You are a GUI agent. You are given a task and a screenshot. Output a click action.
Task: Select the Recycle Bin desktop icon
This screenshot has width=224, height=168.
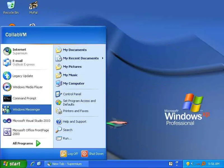point(11,8)
